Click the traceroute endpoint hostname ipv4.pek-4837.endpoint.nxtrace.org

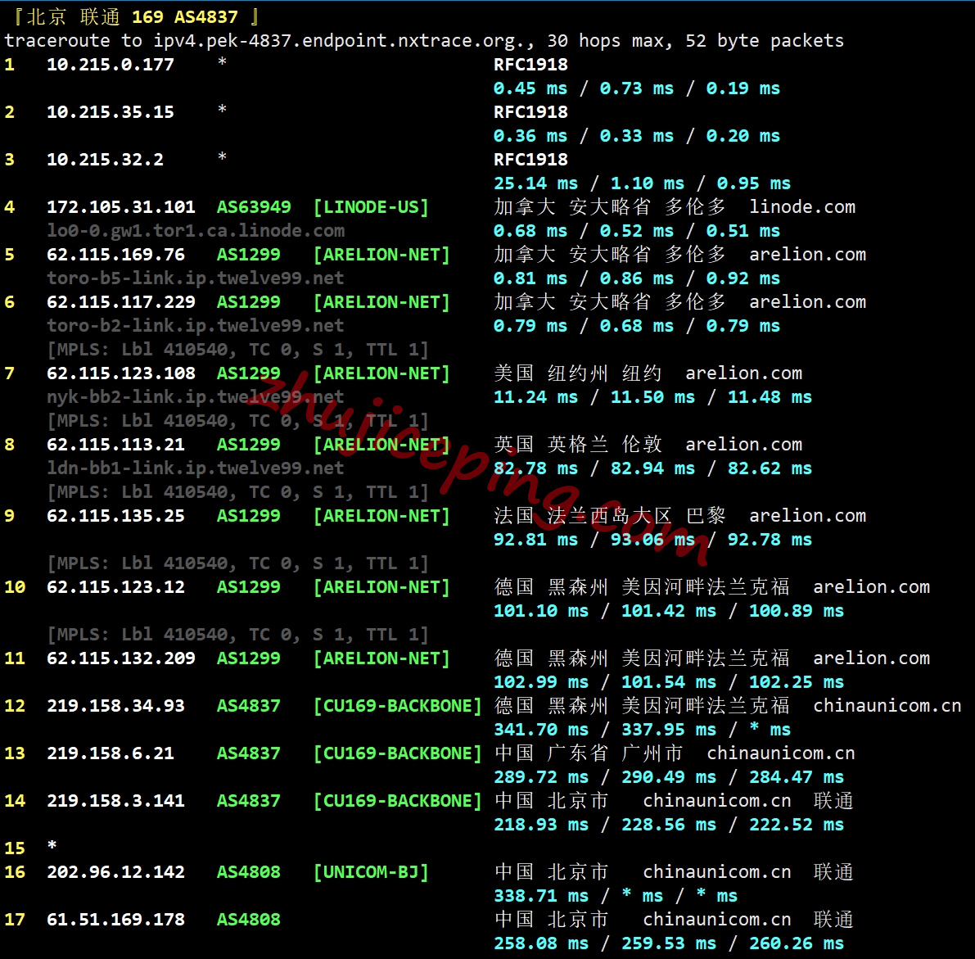click(x=341, y=41)
